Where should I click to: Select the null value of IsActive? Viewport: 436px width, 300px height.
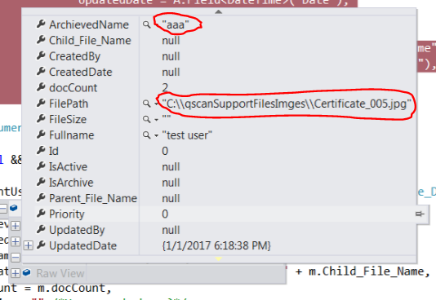[x=171, y=167]
